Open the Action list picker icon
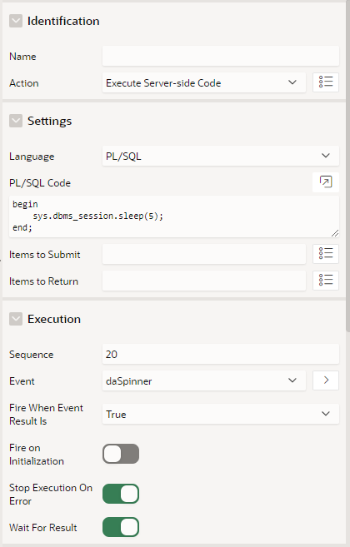Image resolution: width=350 pixels, height=547 pixels. coord(326,82)
